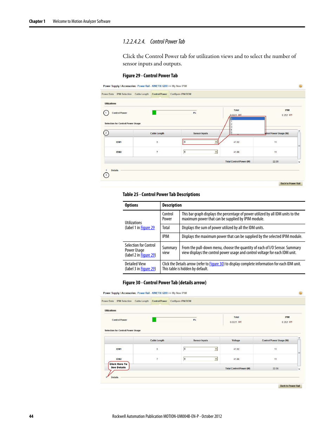Viewport: 335px width, 434px height.
Task: Open IDM1 Sensor Inputs dropdown in Figure 30
Action: coord(201,349)
